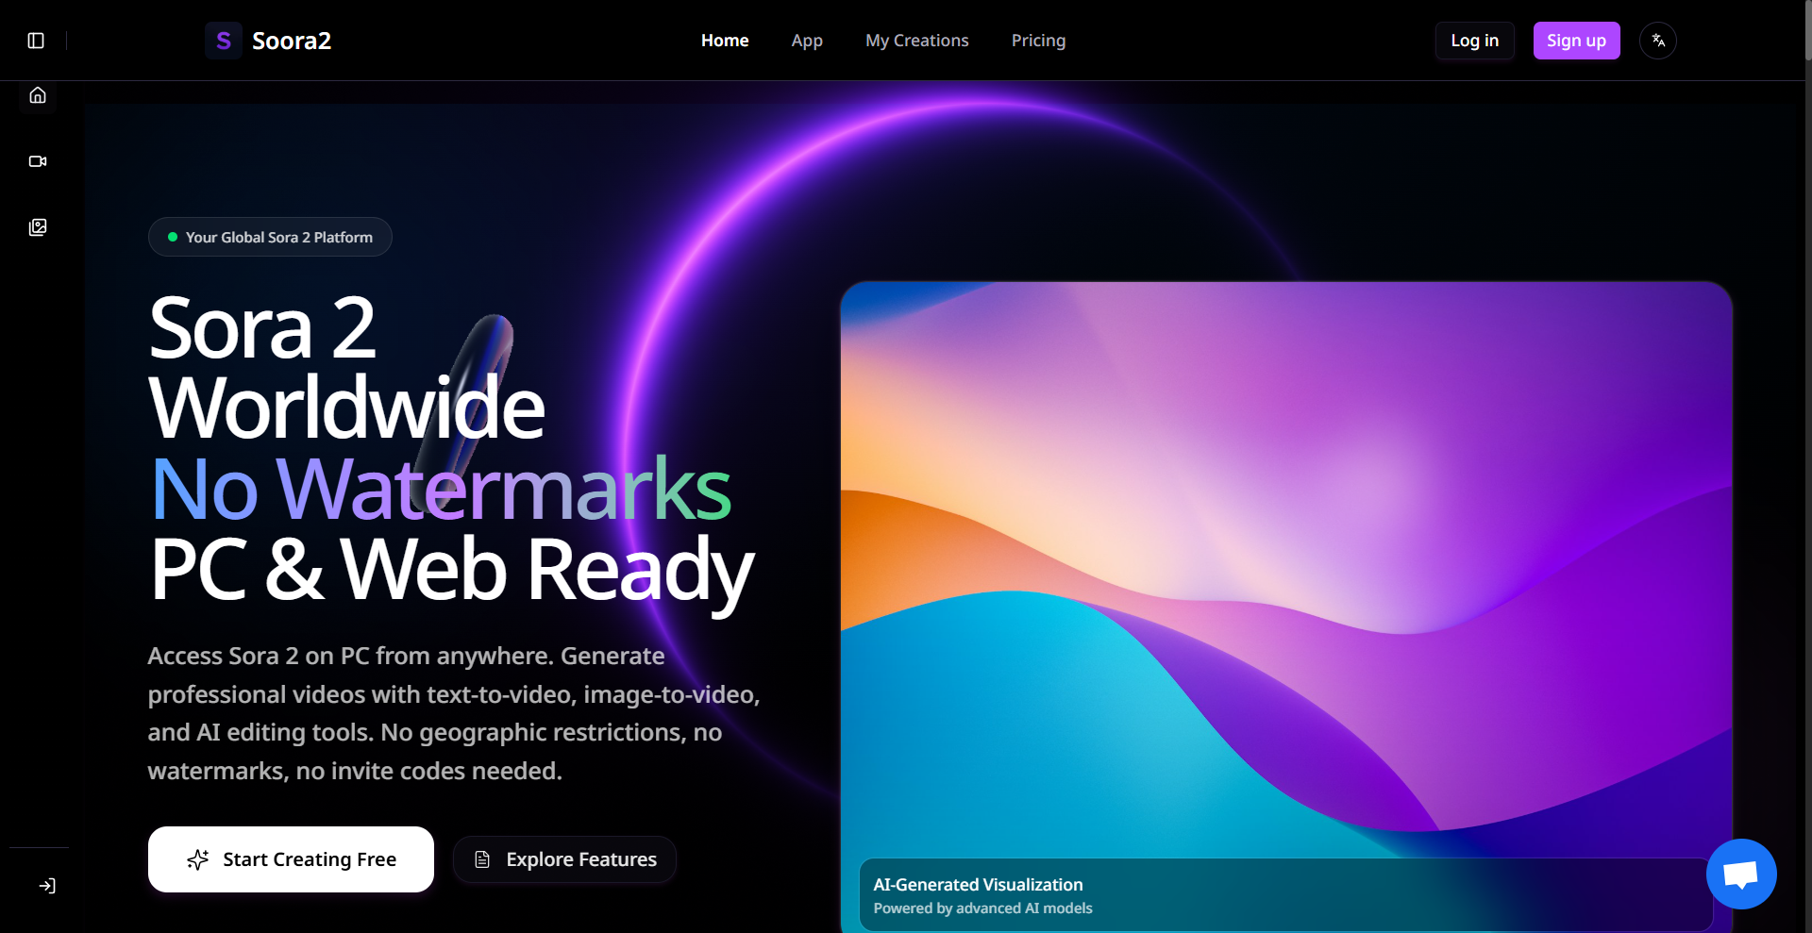Viewport: 1812px width, 933px height.
Task: Open the video generation icon in the sidebar
Action: [x=37, y=160]
